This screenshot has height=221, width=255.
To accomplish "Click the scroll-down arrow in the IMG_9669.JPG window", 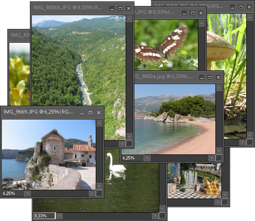I will (x=99, y=186).
